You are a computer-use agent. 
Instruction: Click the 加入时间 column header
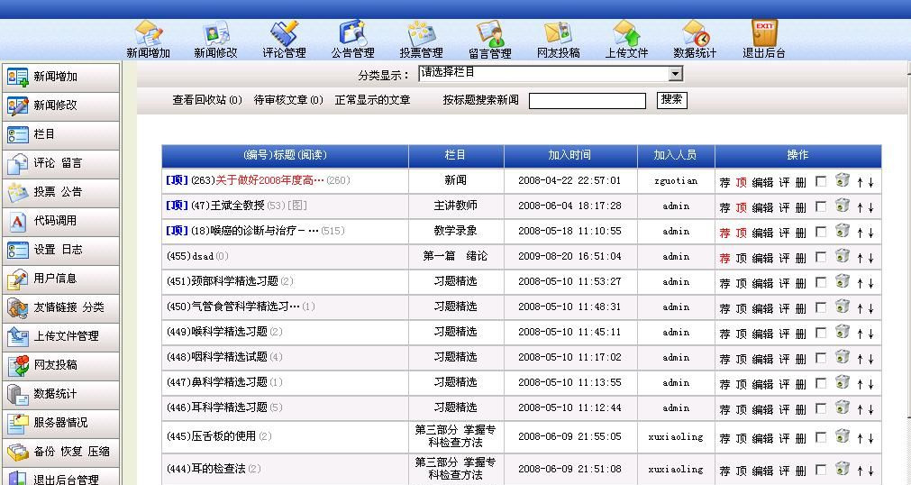(570, 155)
